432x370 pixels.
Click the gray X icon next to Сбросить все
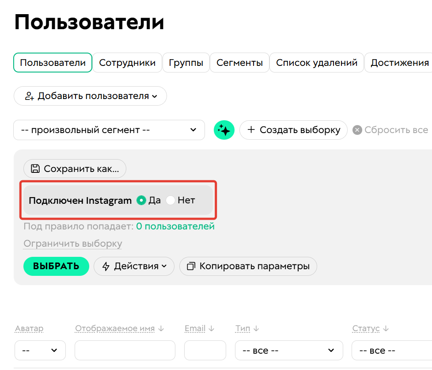coord(357,130)
